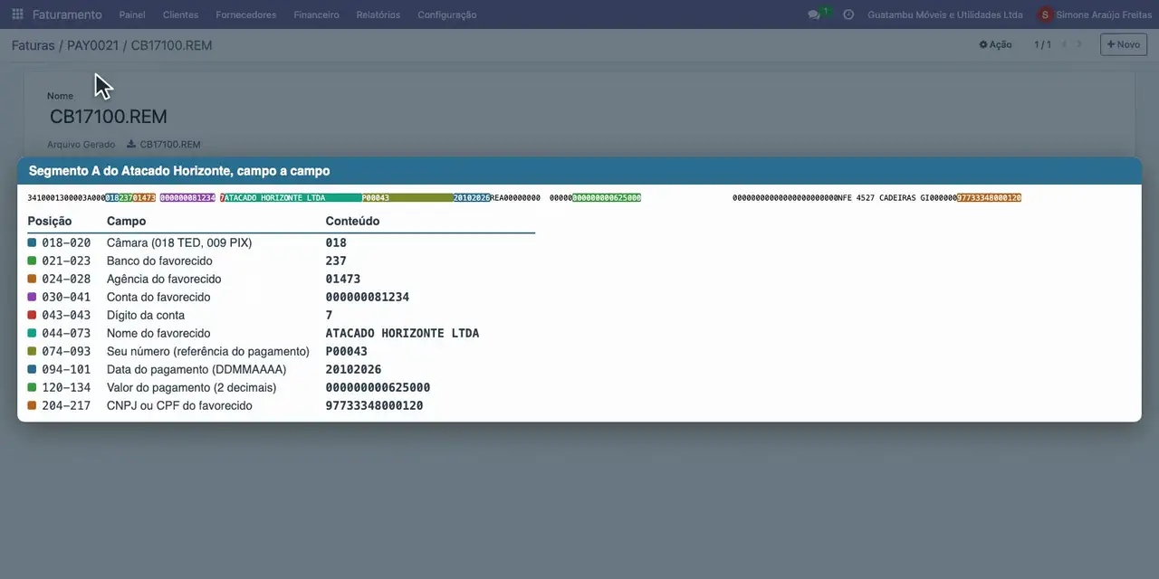Go to the previous record arrow
The height and width of the screenshot is (579, 1159).
[x=1064, y=44]
